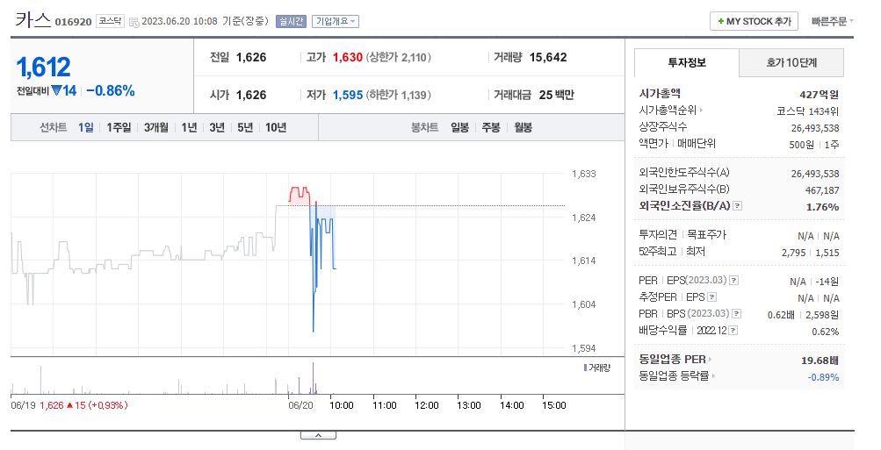
Task: Select the 1일 line chart period
Action: tap(86, 127)
